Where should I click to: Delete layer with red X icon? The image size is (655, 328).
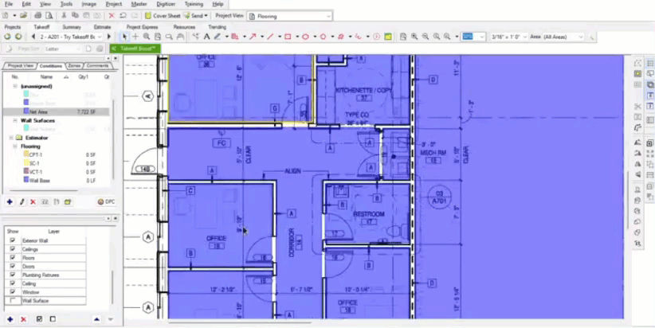click(23, 319)
